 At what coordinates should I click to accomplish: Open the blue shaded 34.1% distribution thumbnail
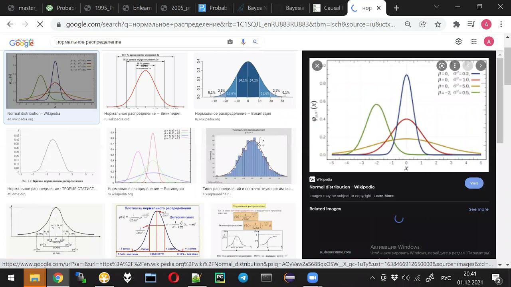245,81
